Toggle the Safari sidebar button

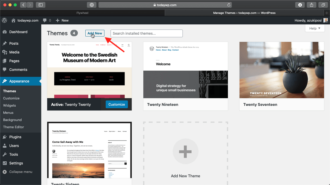[41, 5]
